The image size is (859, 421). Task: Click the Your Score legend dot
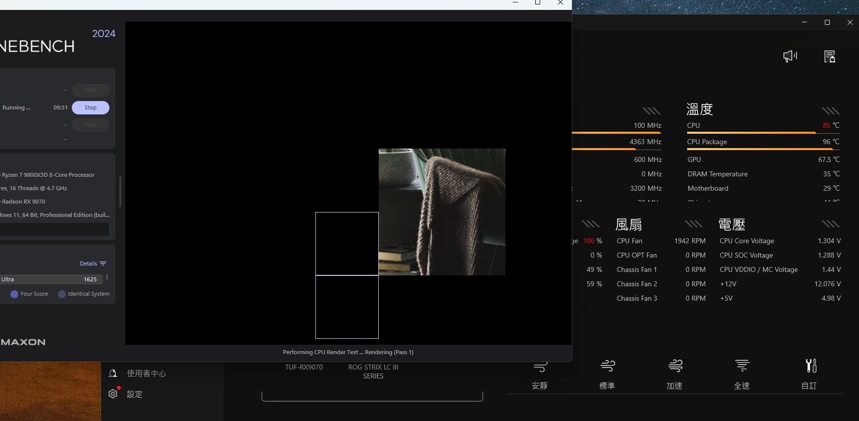point(14,294)
